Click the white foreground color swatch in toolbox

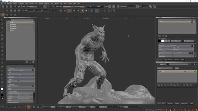pyautogui.click(x=2, y=89)
